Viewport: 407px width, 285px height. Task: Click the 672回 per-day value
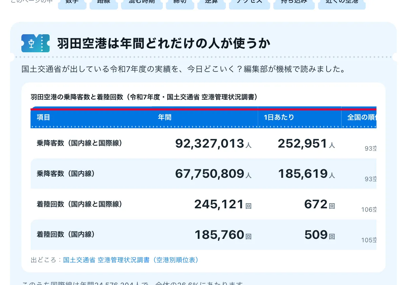coord(319,204)
